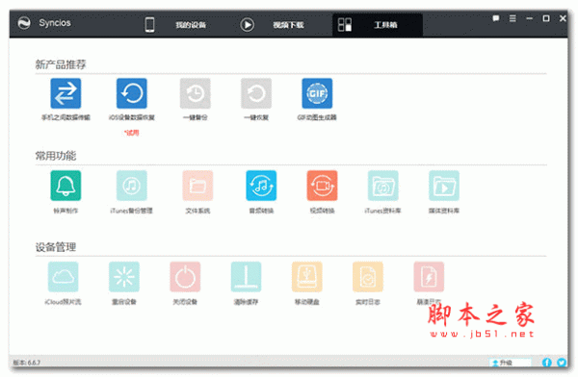Click the version 6.6.7 text in status bar
Screen dimensions: 578x377
[x=27, y=363]
